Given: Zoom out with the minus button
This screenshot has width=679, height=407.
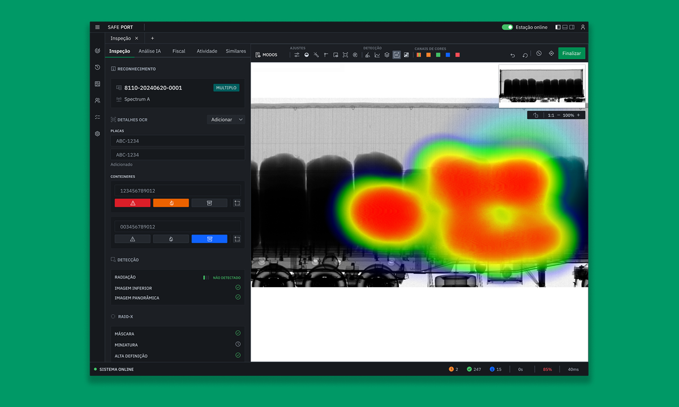Looking at the screenshot, I should click(558, 115).
